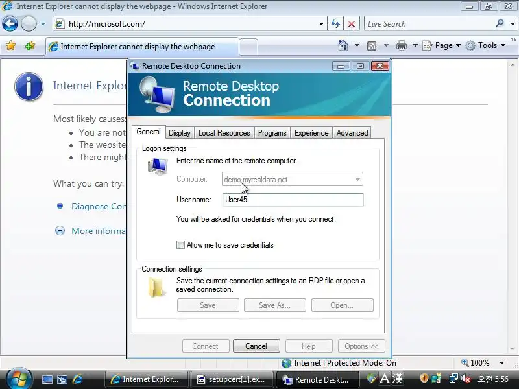Open the recent pages dropdown beside Forward

point(43,24)
